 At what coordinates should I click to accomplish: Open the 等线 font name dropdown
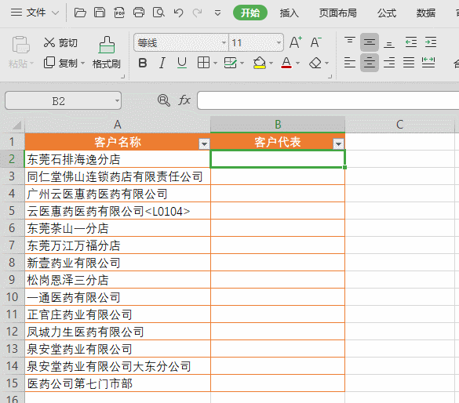click(x=224, y=42)
